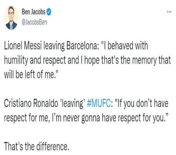Click the words "Lionel Messi" in the tweet

pos(23,46)
